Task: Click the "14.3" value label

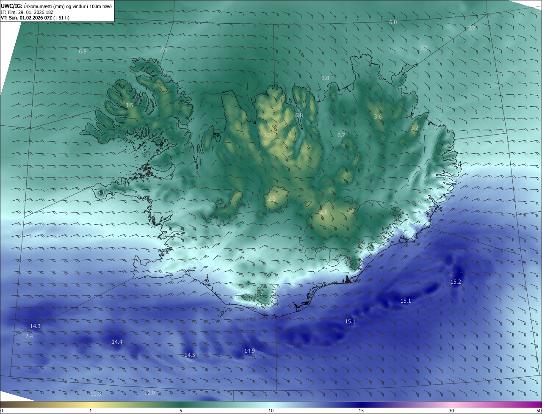Action: click(36, 326)
